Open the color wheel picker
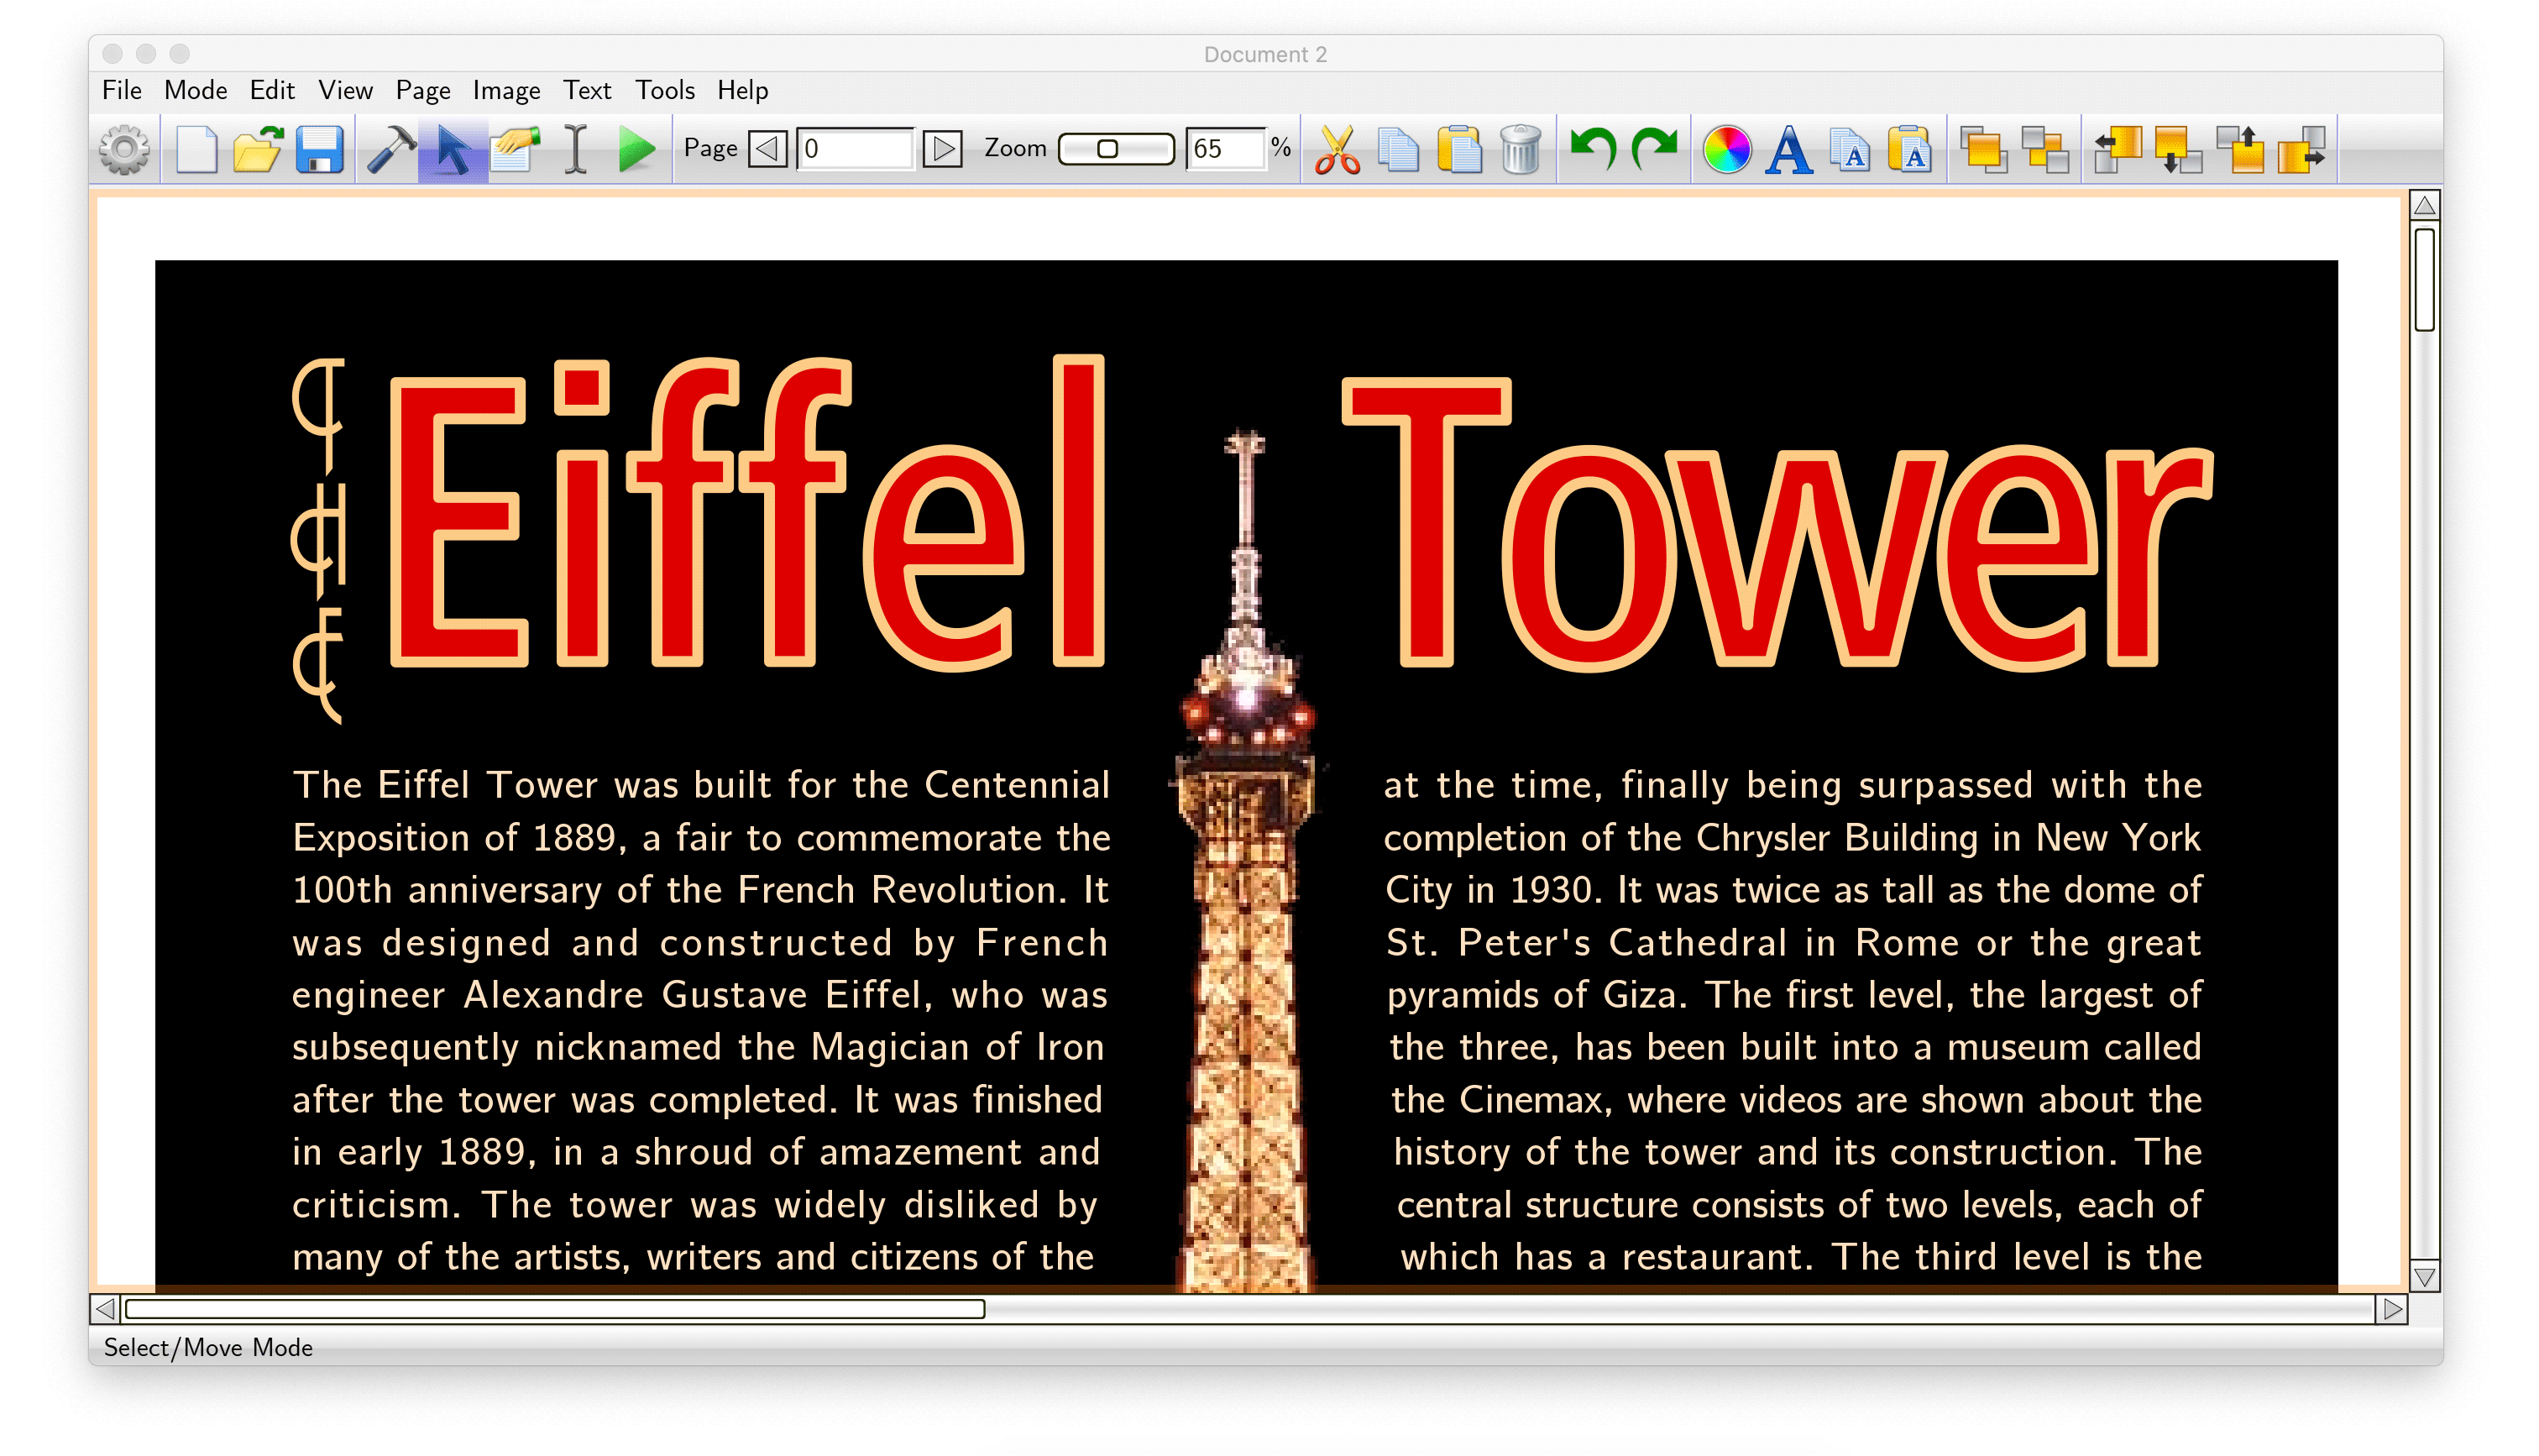The image size is (2539, 1456). (x=1726, y=150)
